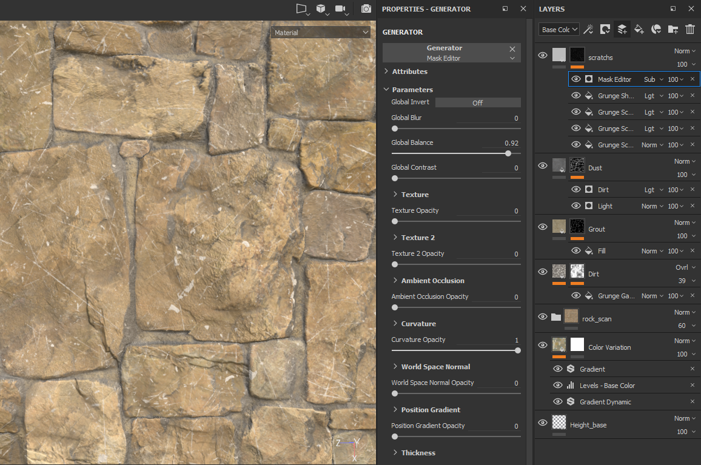Toggle visibility of the Grout layer

(543, 227)
